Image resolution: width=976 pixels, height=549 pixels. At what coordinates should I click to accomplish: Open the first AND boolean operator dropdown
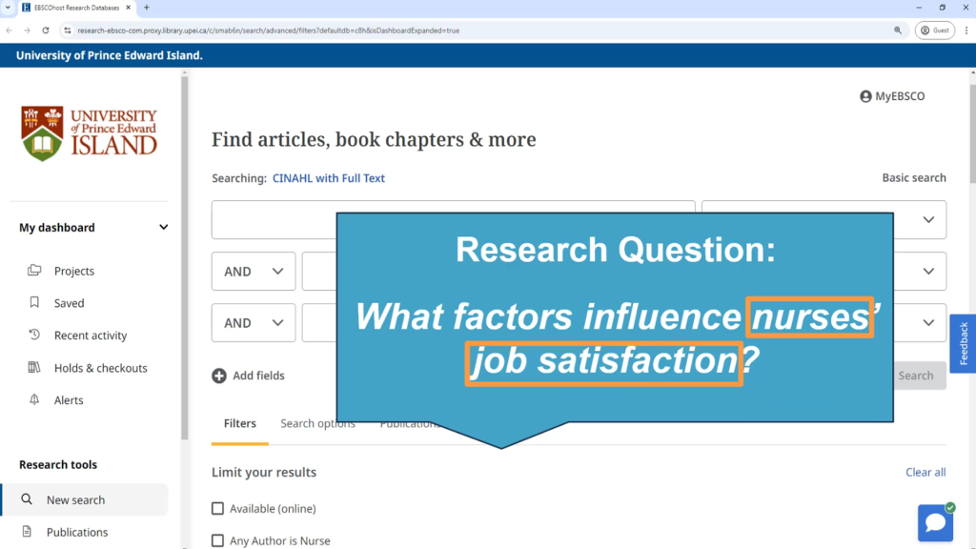pos(254,272)
